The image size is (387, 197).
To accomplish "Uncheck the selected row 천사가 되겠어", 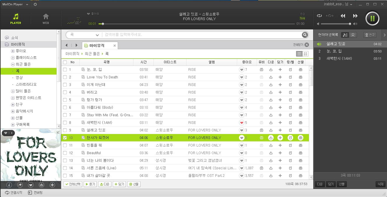I will click(65, 138).
